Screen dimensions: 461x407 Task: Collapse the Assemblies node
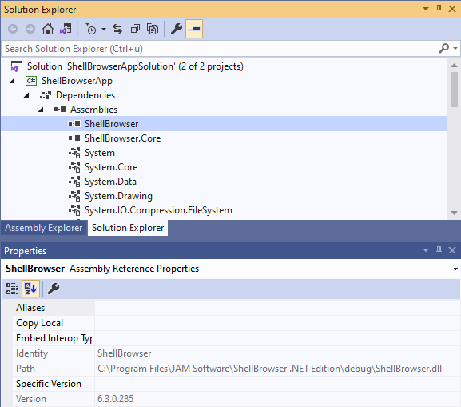point(41,110)
